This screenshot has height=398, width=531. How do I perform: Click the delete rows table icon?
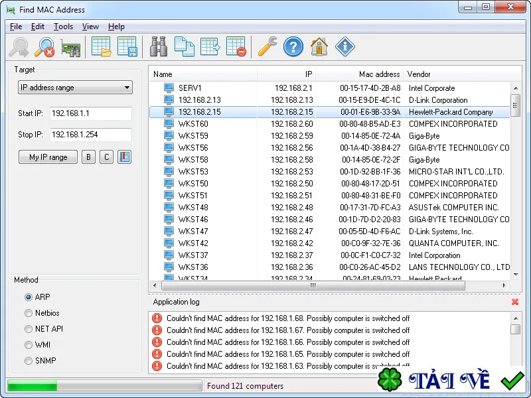click(236, 46)
